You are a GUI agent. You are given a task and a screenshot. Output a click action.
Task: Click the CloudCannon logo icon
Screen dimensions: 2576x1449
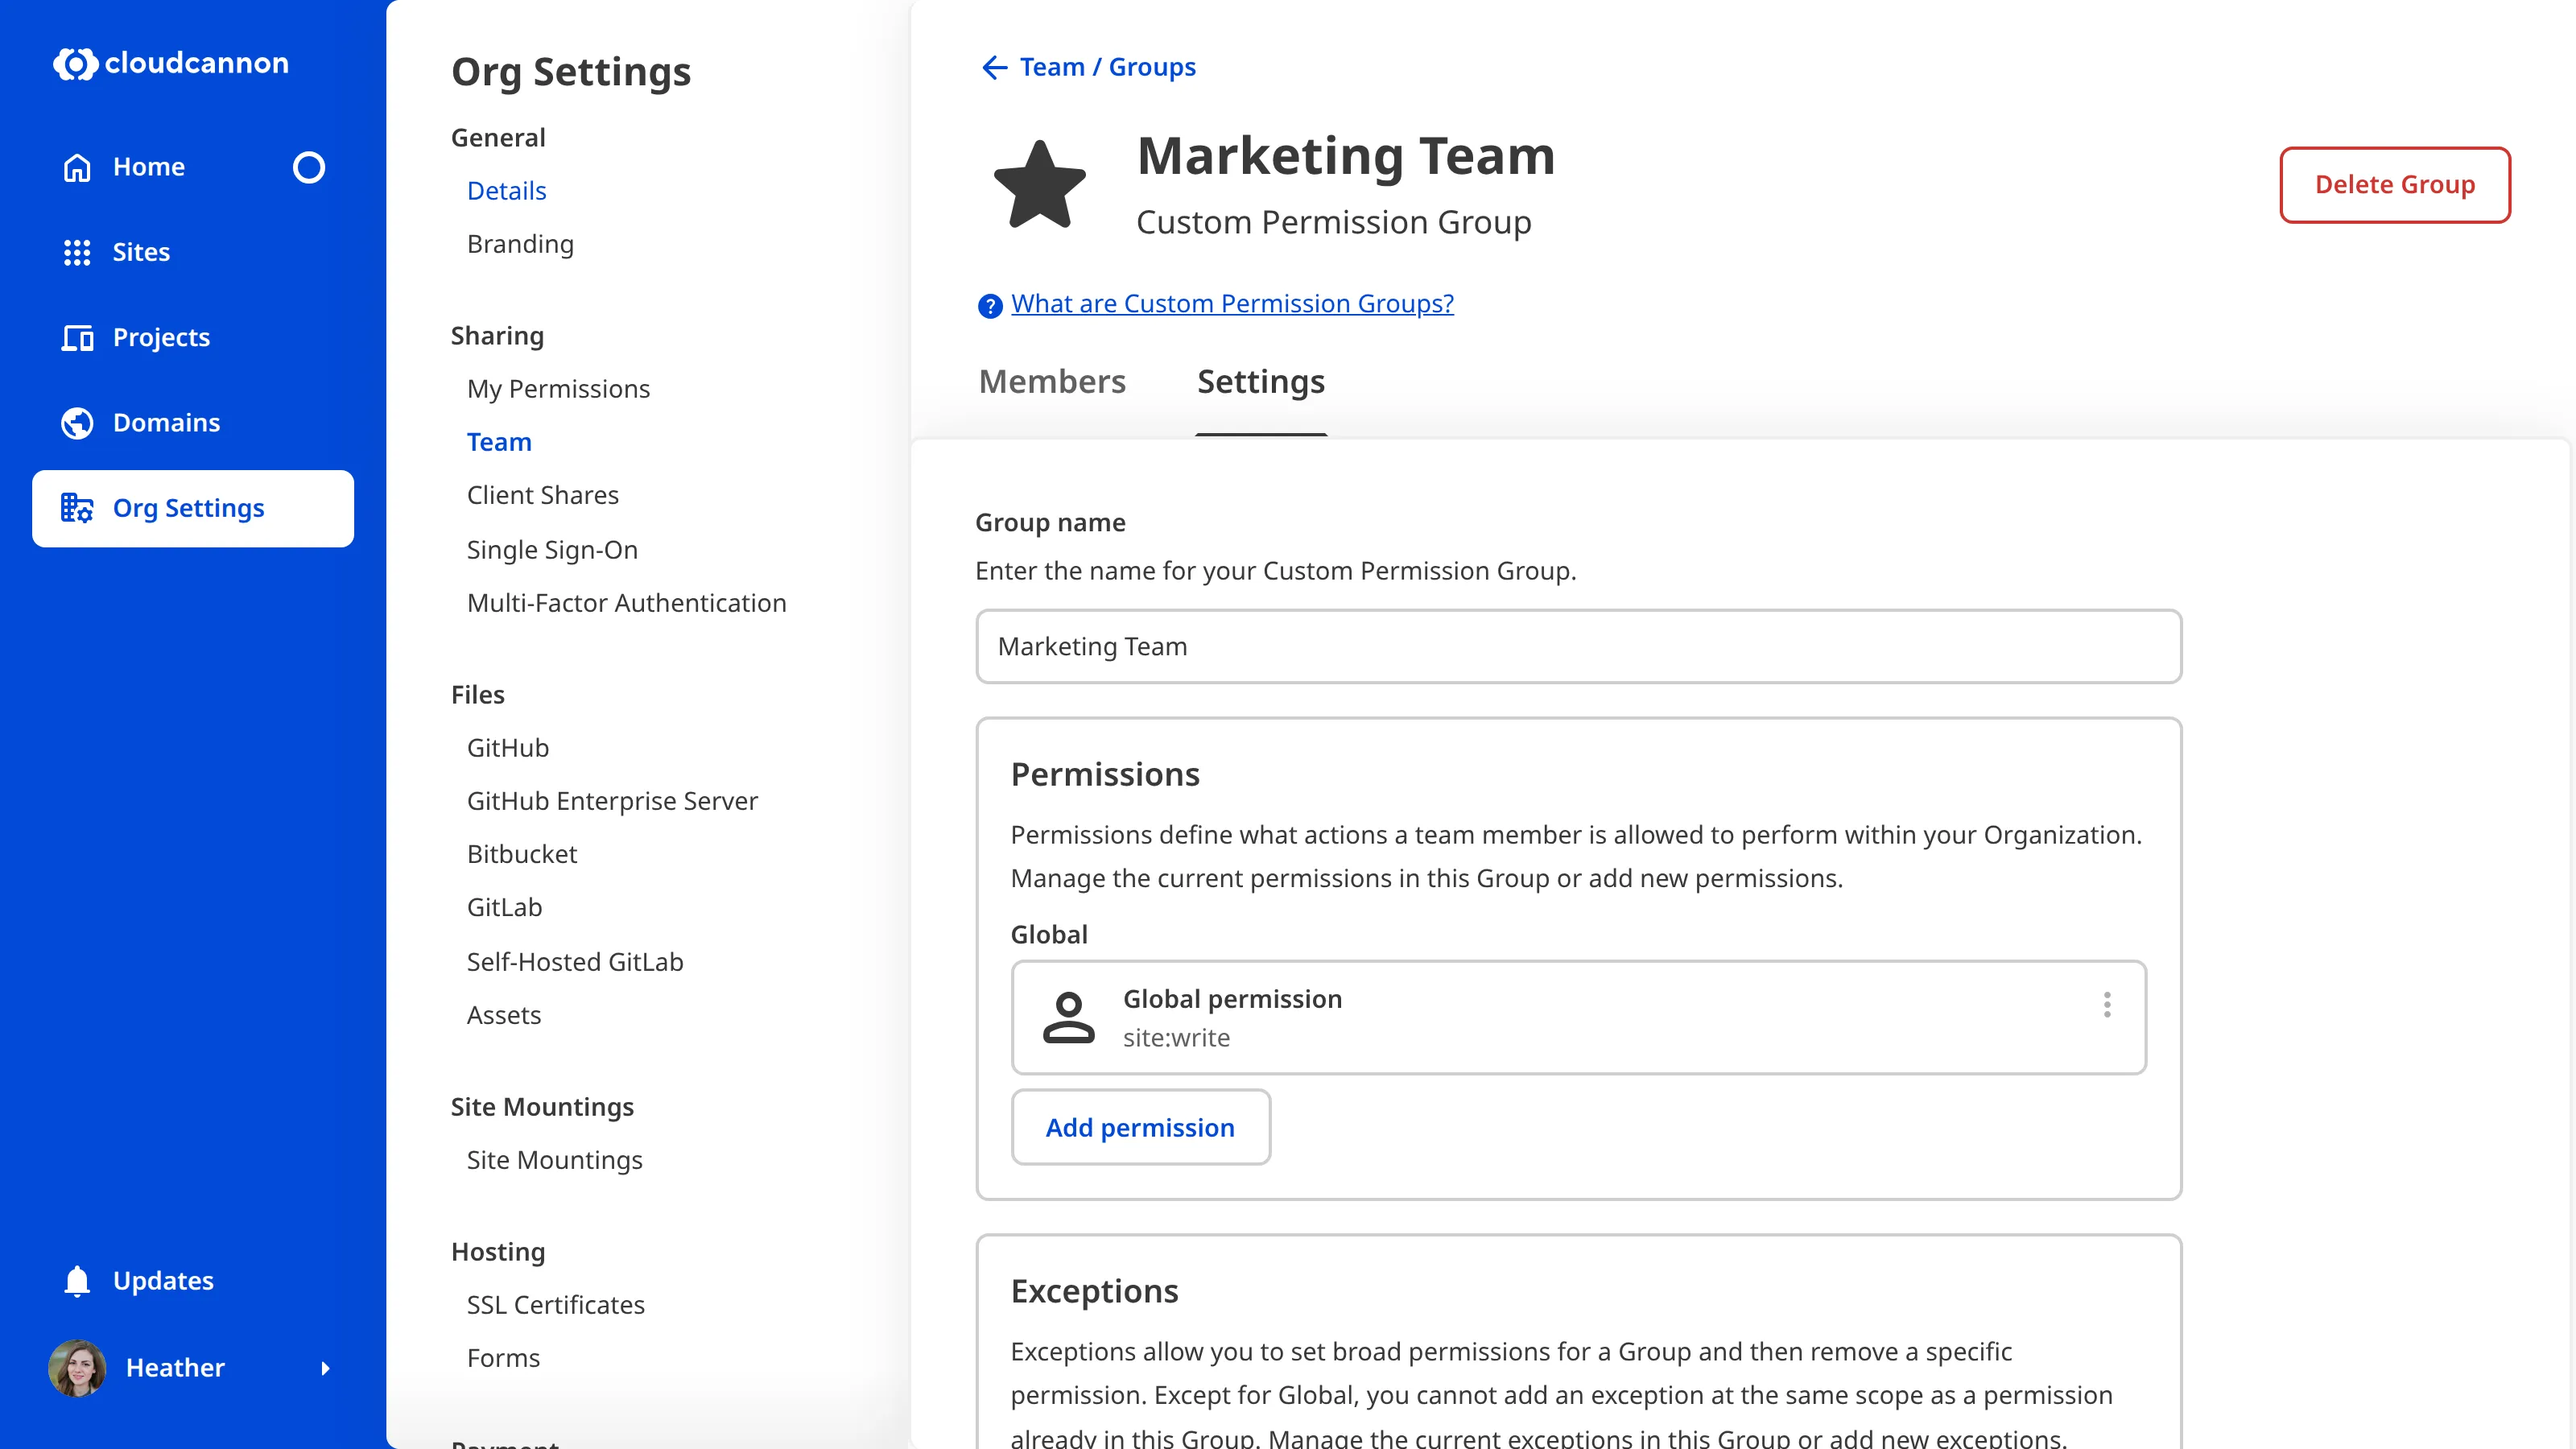pos(78,63)
